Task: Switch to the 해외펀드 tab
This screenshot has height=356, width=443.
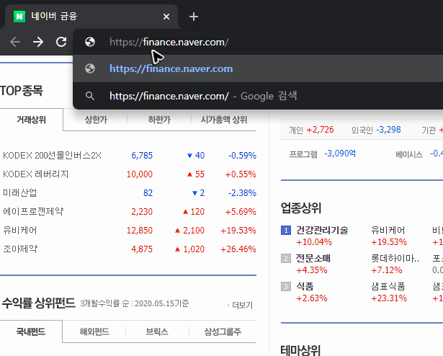Action: click(94, 331)
